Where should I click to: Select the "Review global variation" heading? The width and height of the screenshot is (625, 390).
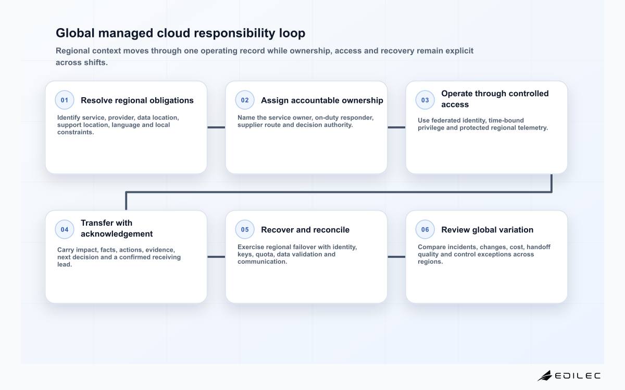(x=487, y=230)
